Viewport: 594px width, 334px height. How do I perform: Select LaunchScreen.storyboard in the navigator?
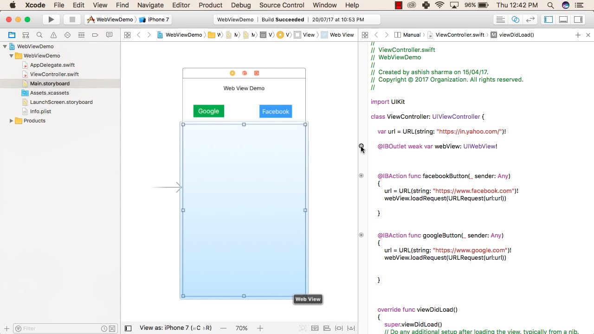(61, 102)
